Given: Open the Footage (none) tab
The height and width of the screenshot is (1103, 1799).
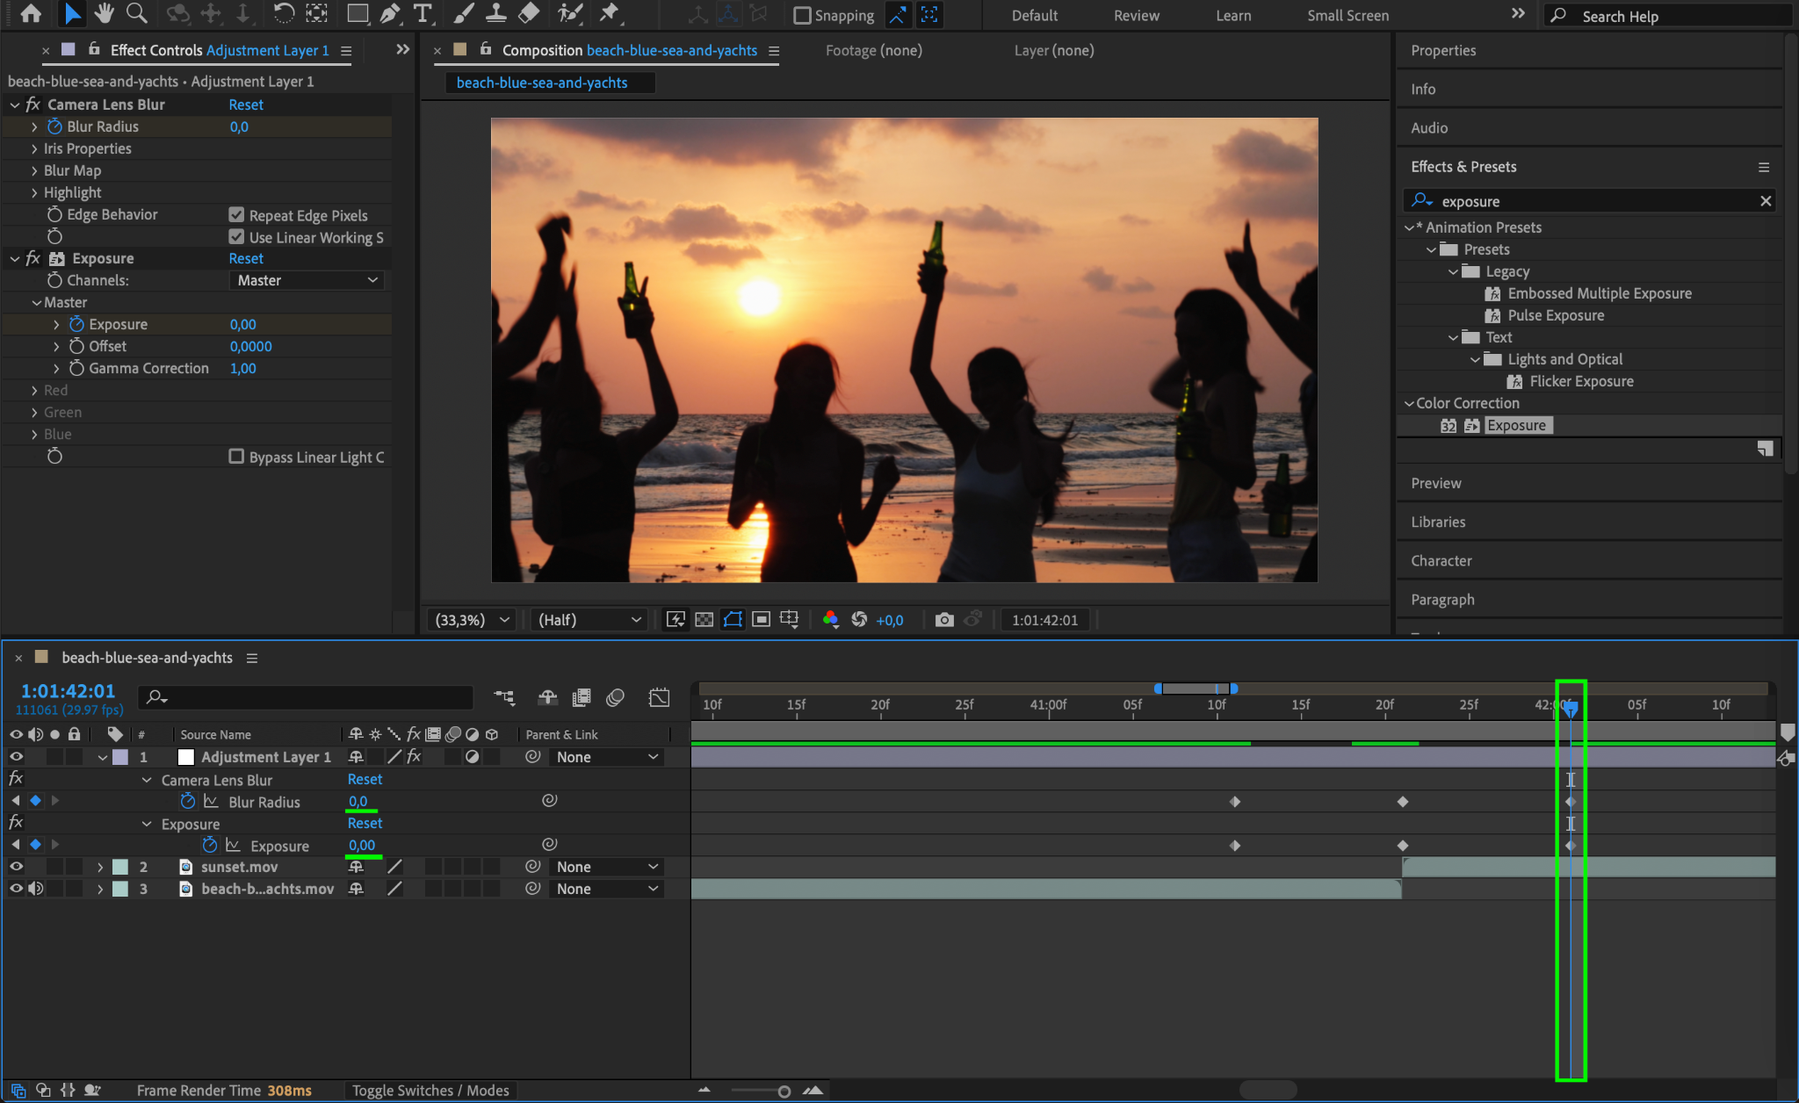Looking at the screenshot, I should coord(873,50).
